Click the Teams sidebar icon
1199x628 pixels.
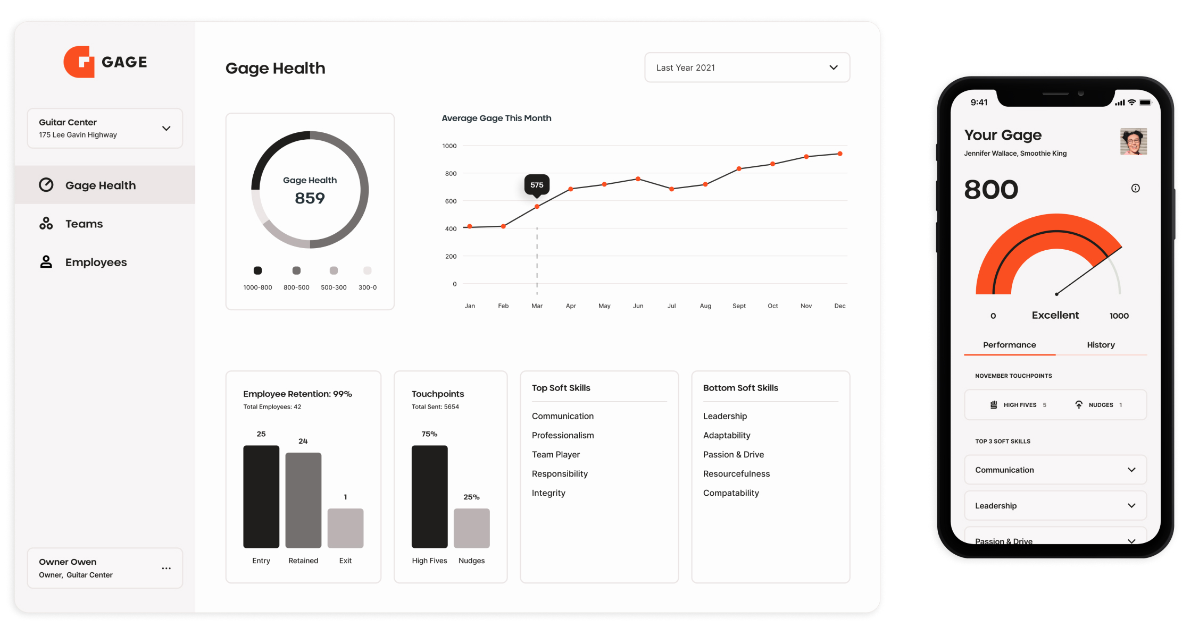pos(45,223)
